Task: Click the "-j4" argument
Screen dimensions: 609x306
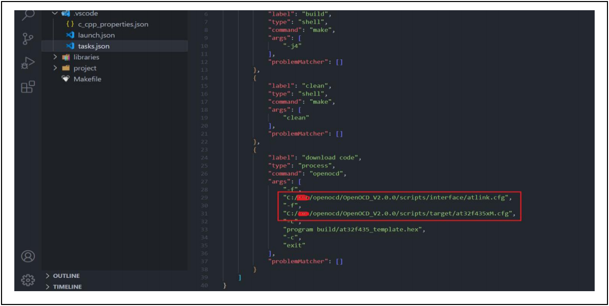Action: [x=292, y=46]
